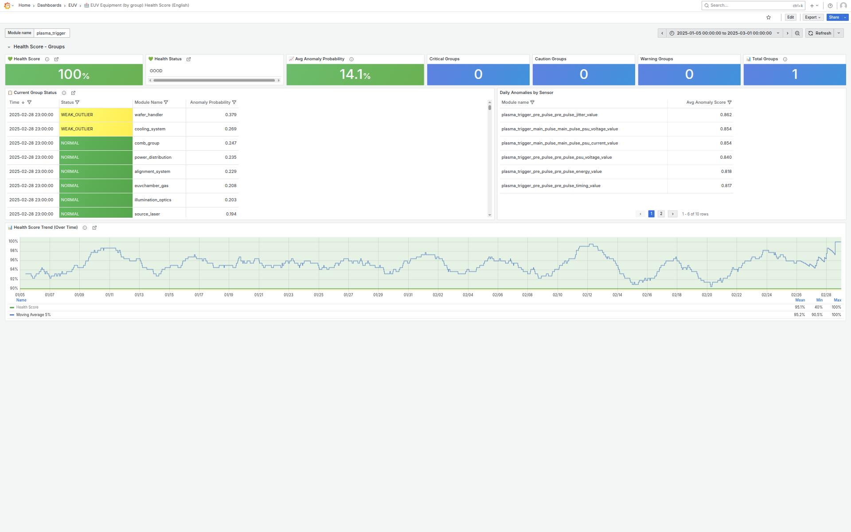Click the Health Status panel horizontal scrollbar

tap(215, 80)
